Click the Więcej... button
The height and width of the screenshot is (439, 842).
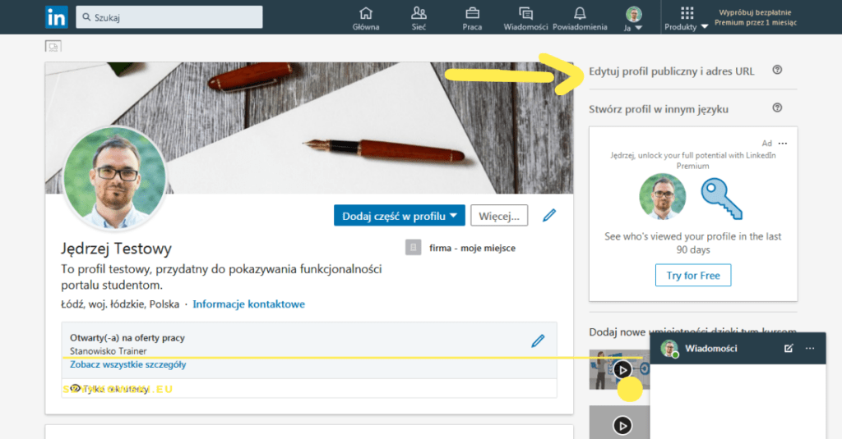[x=499, y=216]
